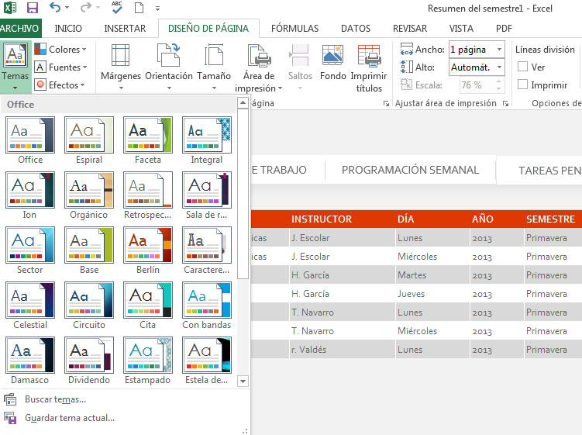Screen dimensions: 582x435
Task: Click PROGRAMACIÓN SEMANAL sheet link
Action: 410,170
